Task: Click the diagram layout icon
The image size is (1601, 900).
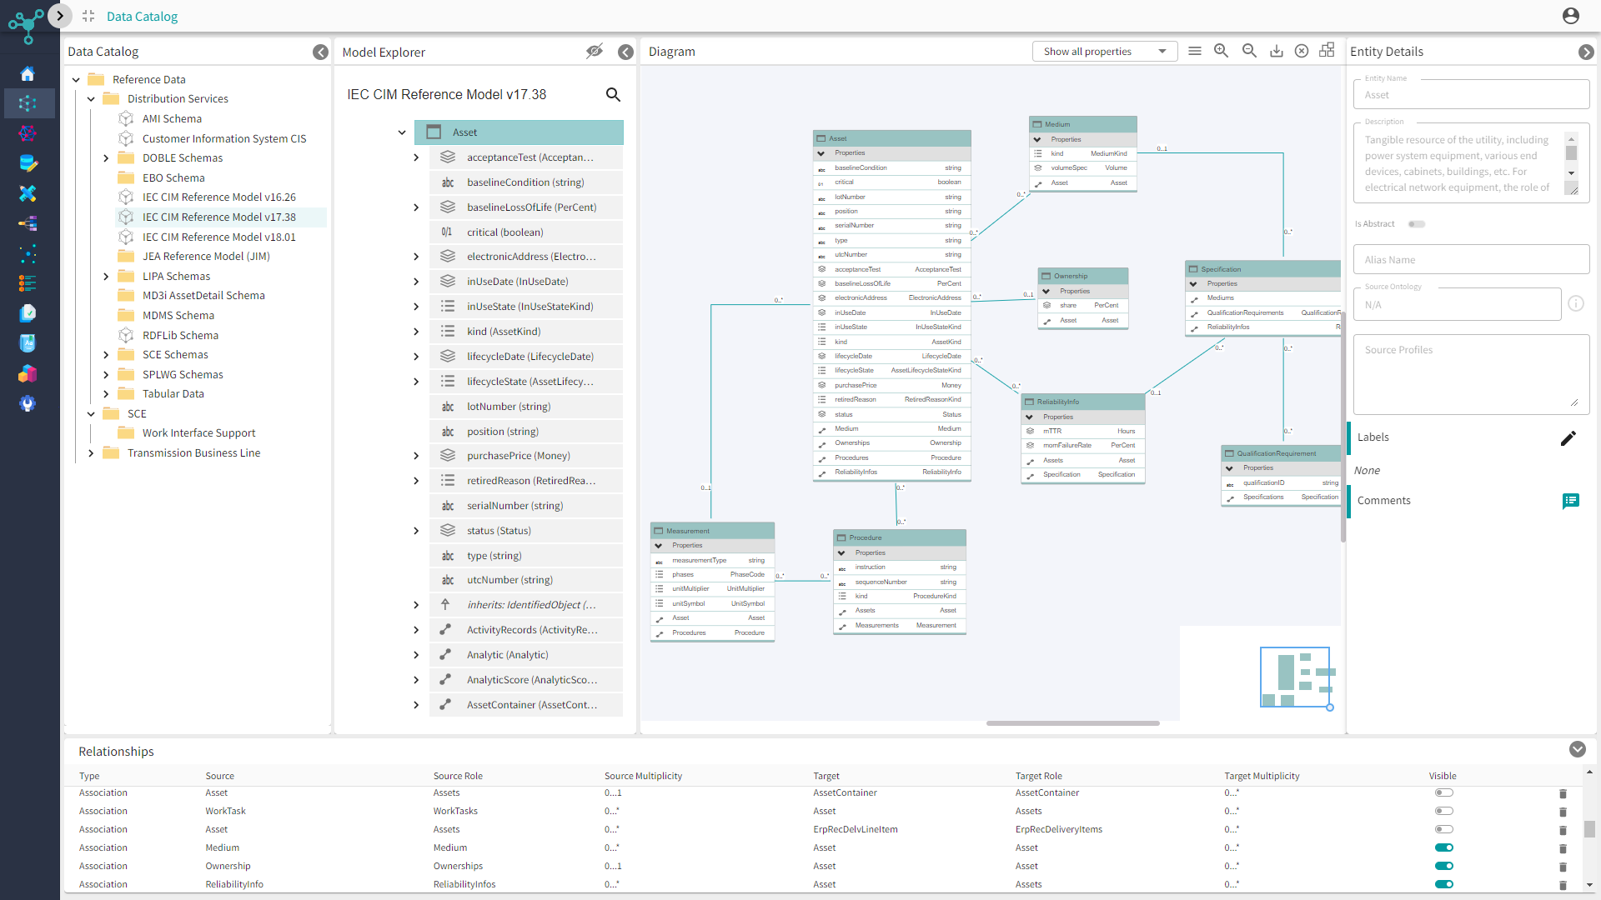Action: [1327, 50]
